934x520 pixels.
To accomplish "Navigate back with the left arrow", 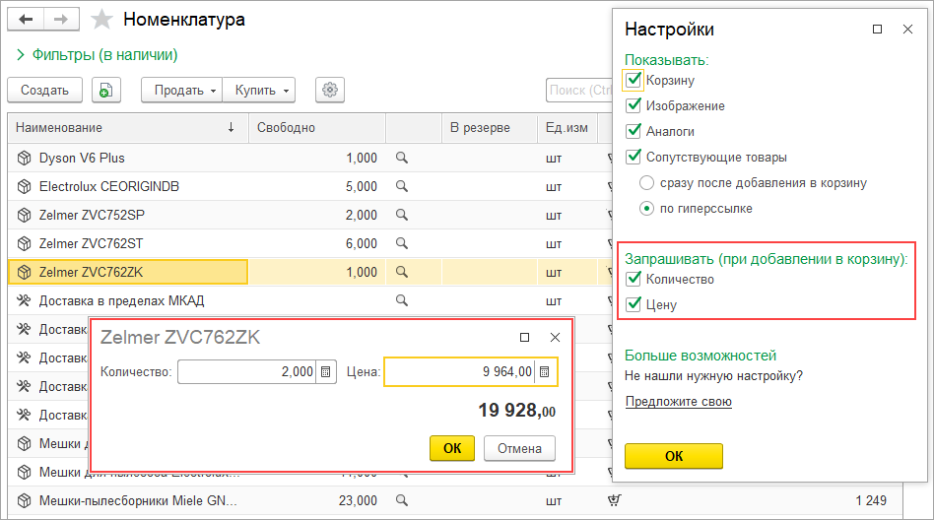I will (x=26, y=20).
